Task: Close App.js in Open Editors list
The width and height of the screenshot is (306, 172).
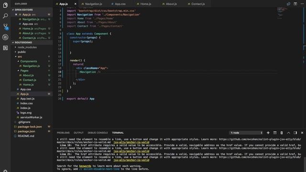Action: click(16, 14)
